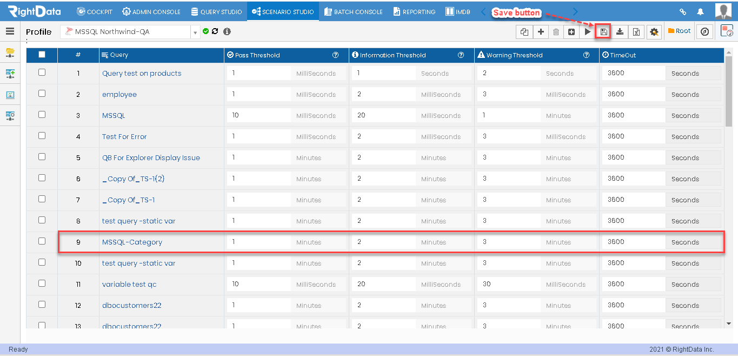Image resolution: width=738 pixels, height=356 pixels.
Task: Click the copy/duplicate toolbar icon
Action: point(524,32)
